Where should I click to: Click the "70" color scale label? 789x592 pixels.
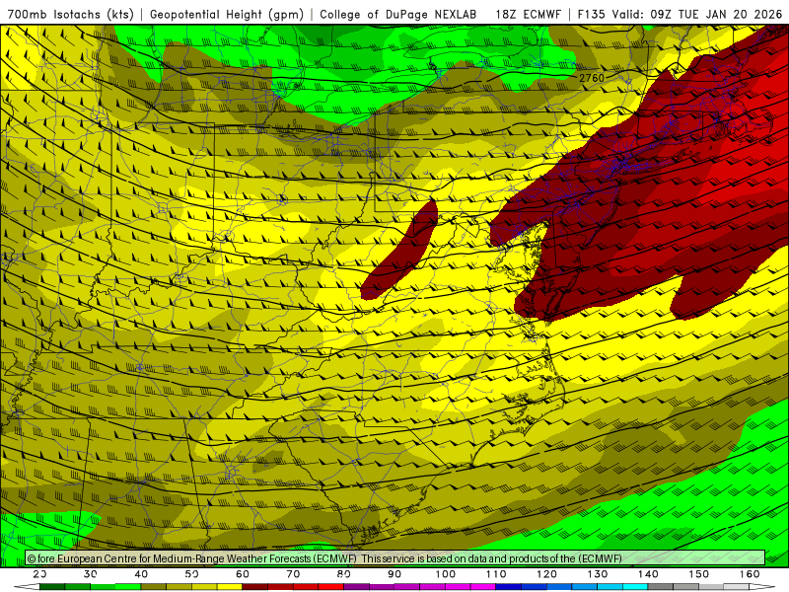click(293, 574)
